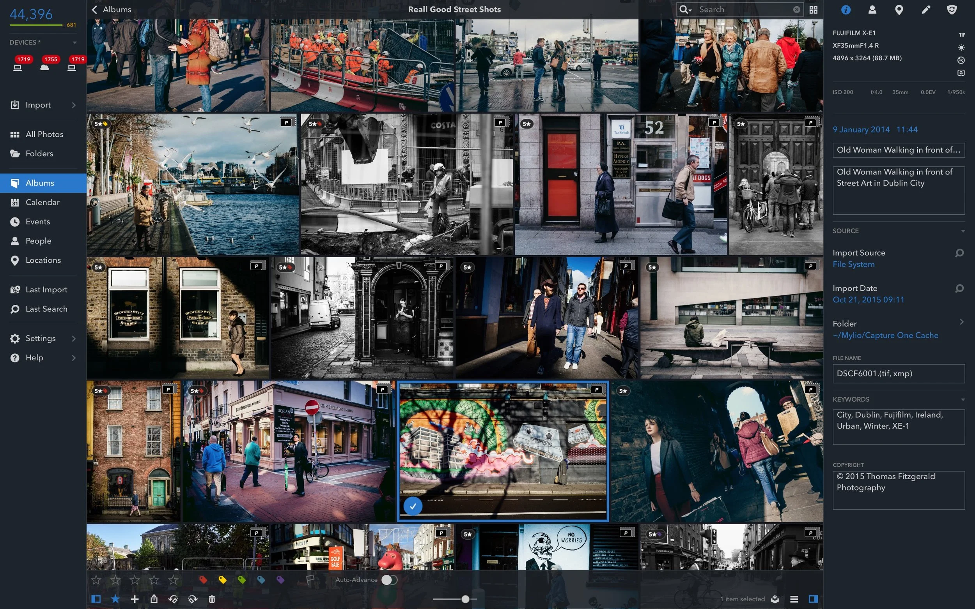Toggle the right info panel button
The height and width of the screenshot is (609, 975).
813,599
